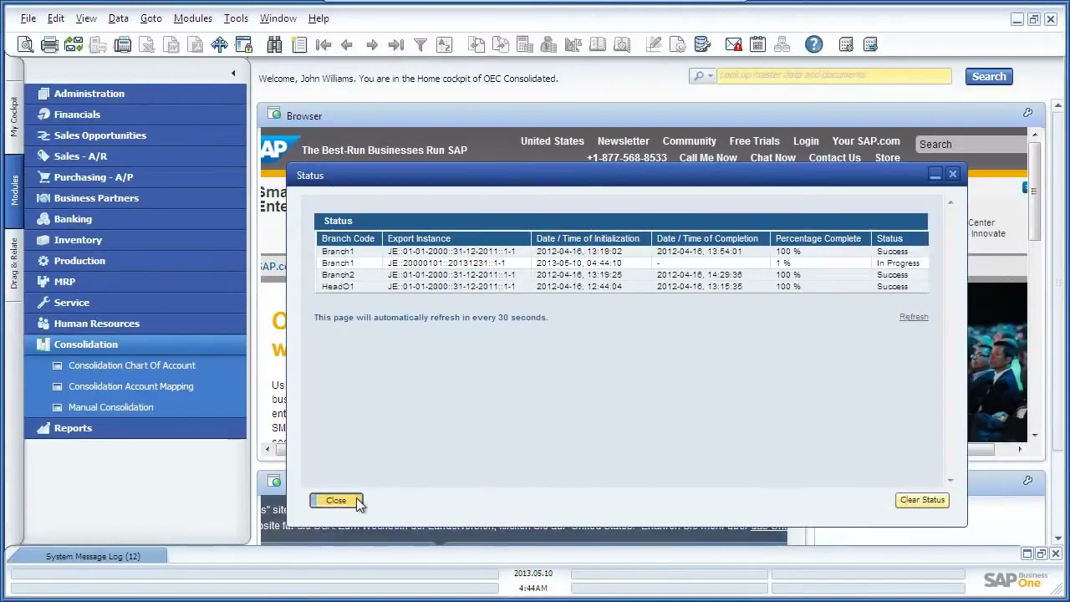Open Consolidation Chart Of Account
Viewport: 1070px width, 602px height.
point(131,365)
